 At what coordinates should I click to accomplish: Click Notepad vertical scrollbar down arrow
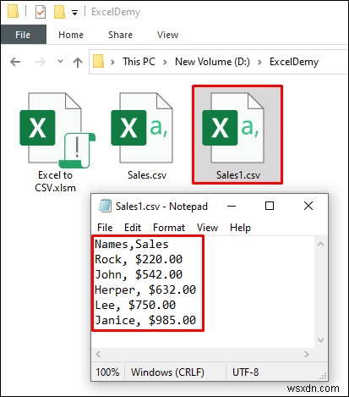320,339
